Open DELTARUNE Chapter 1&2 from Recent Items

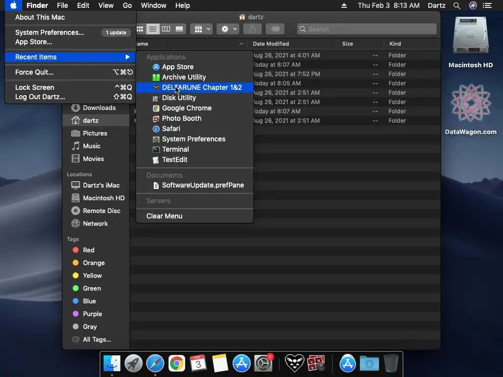(195, 87)
